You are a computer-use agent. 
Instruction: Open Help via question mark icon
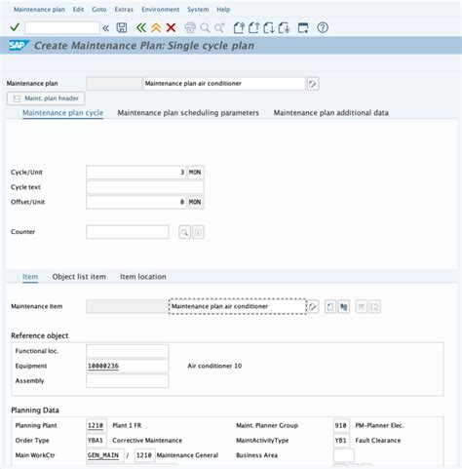323,27
